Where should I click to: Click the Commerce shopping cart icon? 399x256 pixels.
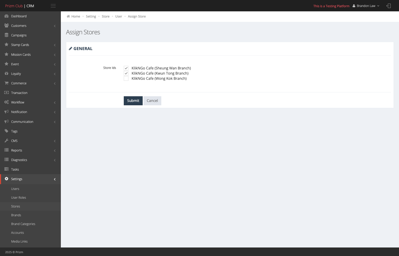(6, 83)
